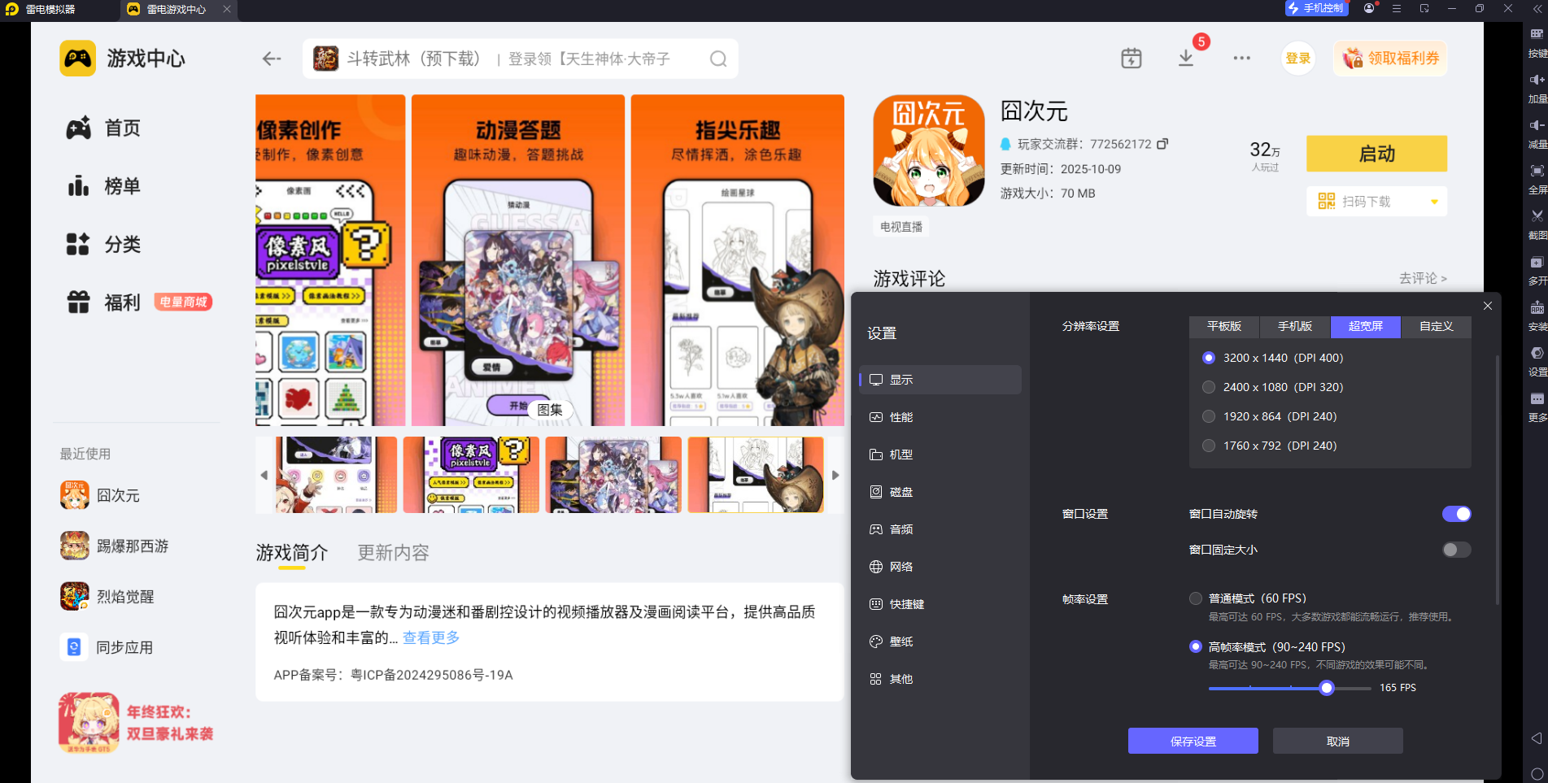Viewport: 1548px width, 783px height.
Task: Switch to 手机版 resolution tab
Action: click(1295, 327)
